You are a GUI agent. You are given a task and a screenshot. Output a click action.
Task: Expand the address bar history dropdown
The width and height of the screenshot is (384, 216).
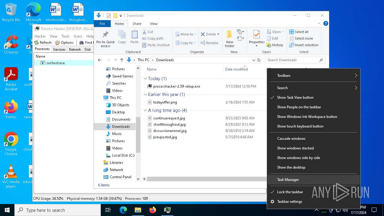tap(254, 60)
